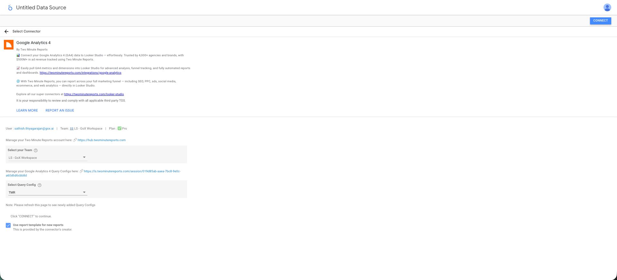The width and height of the screenshot is (617, 280).
Task: Click the user email sathish.thiyagarajan@gox.ai
Action: pos(34,129)
